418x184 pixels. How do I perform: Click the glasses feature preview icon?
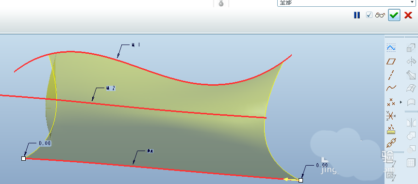click(x=380, y=15)
